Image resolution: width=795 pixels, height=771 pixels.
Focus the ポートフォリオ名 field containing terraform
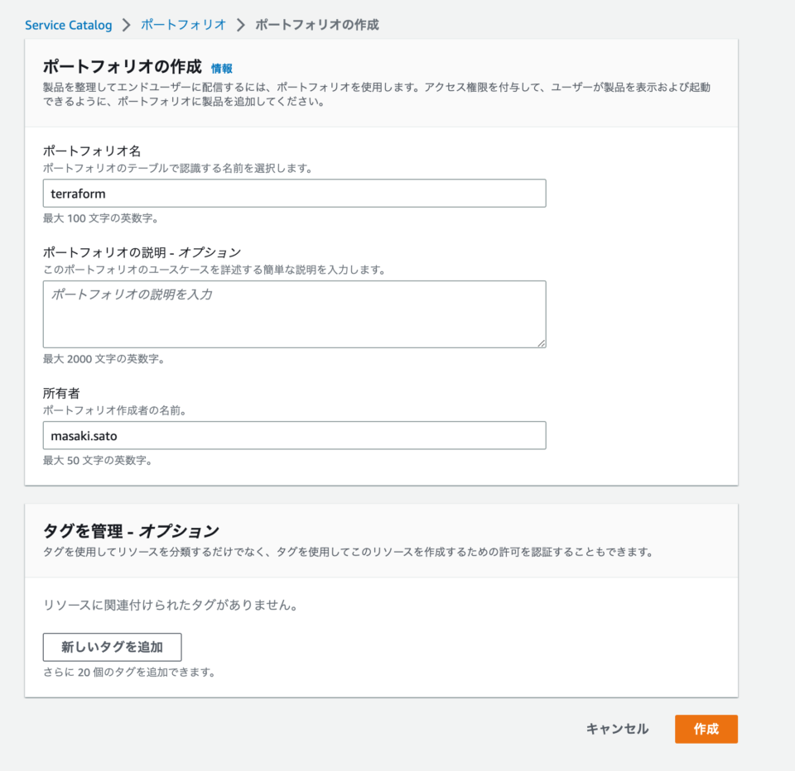[x=294, y=193]
